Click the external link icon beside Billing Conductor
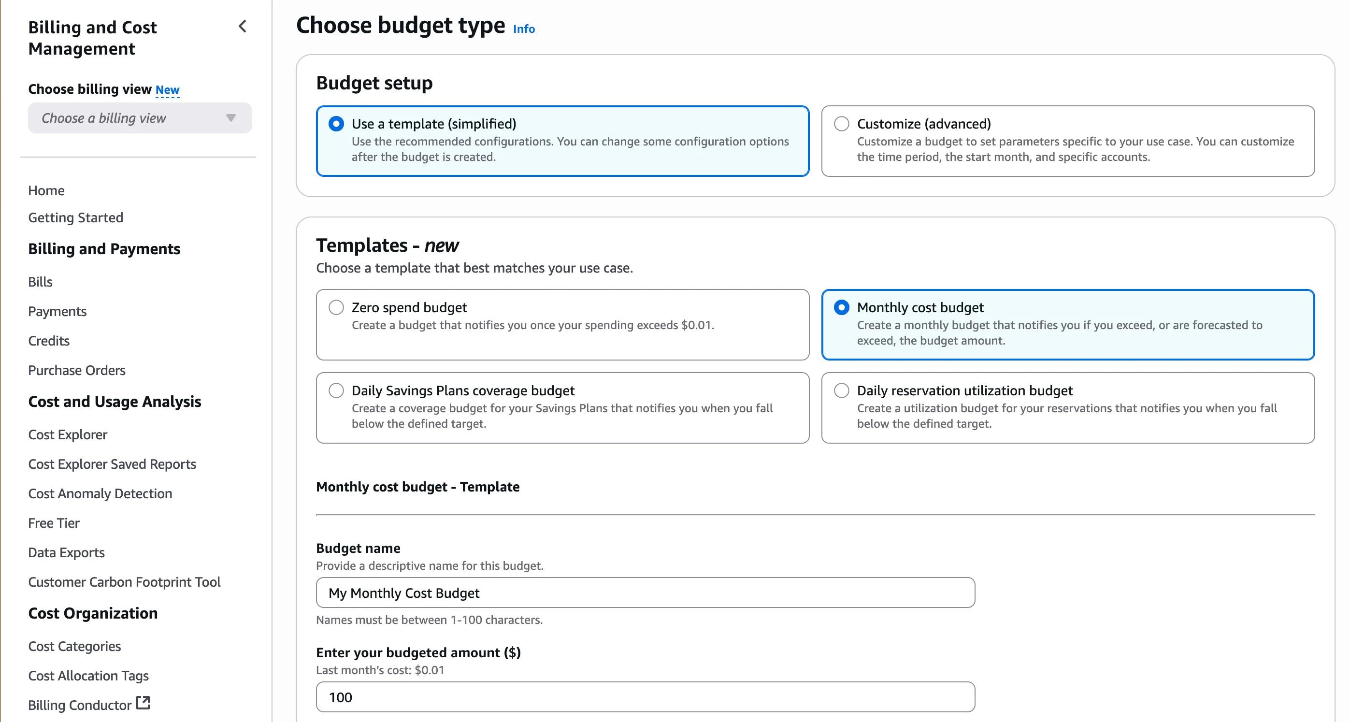Screen dimensions: 1350x722 coord(143,703)
